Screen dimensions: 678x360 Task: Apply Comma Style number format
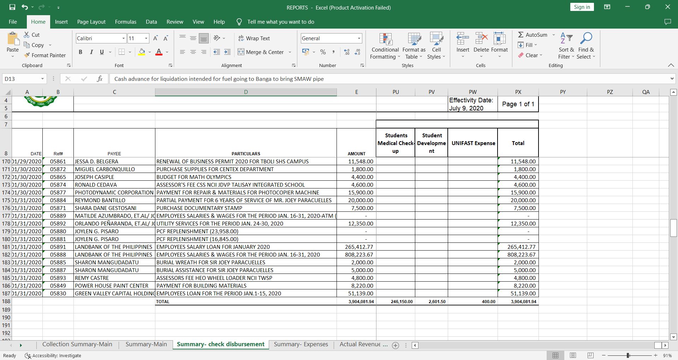[x=333, y=52]
